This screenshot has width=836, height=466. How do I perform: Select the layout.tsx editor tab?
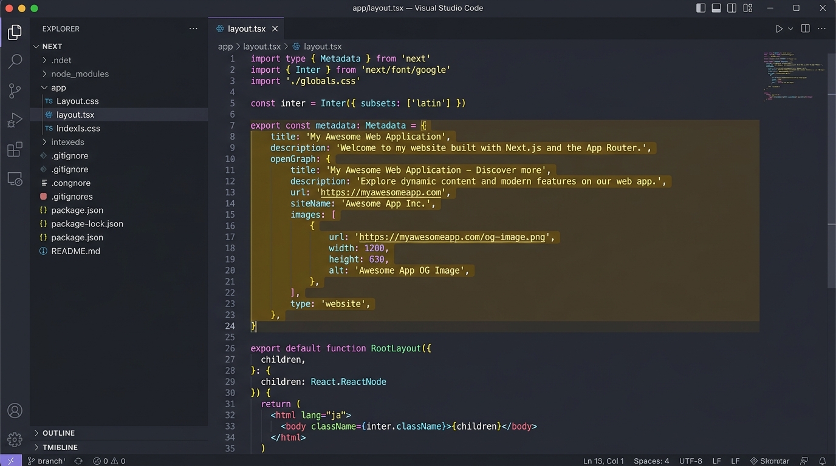(246, 29)
